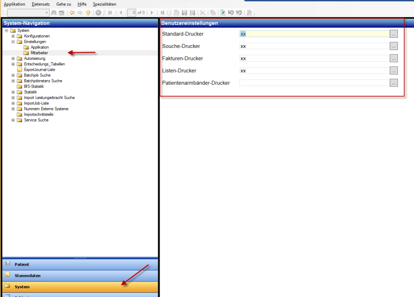
Task: Click the search form icon beside binoculars
Action: coord(62,12)
